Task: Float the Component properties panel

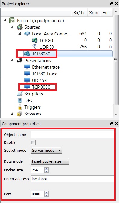Action: point(111,124)
